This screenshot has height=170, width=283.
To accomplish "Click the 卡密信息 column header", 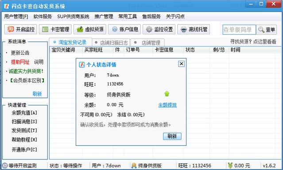I will 168,50.
